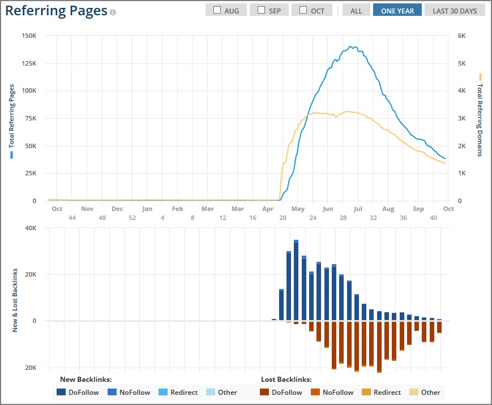This screenshot has height=405, width=492.
Task: Click the Apr label on the x-axis
Action: 268,209
